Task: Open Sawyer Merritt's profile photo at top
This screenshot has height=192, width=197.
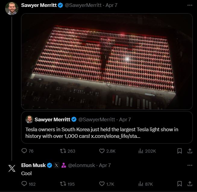Action: pyautogui.click(x=12, y=8)
